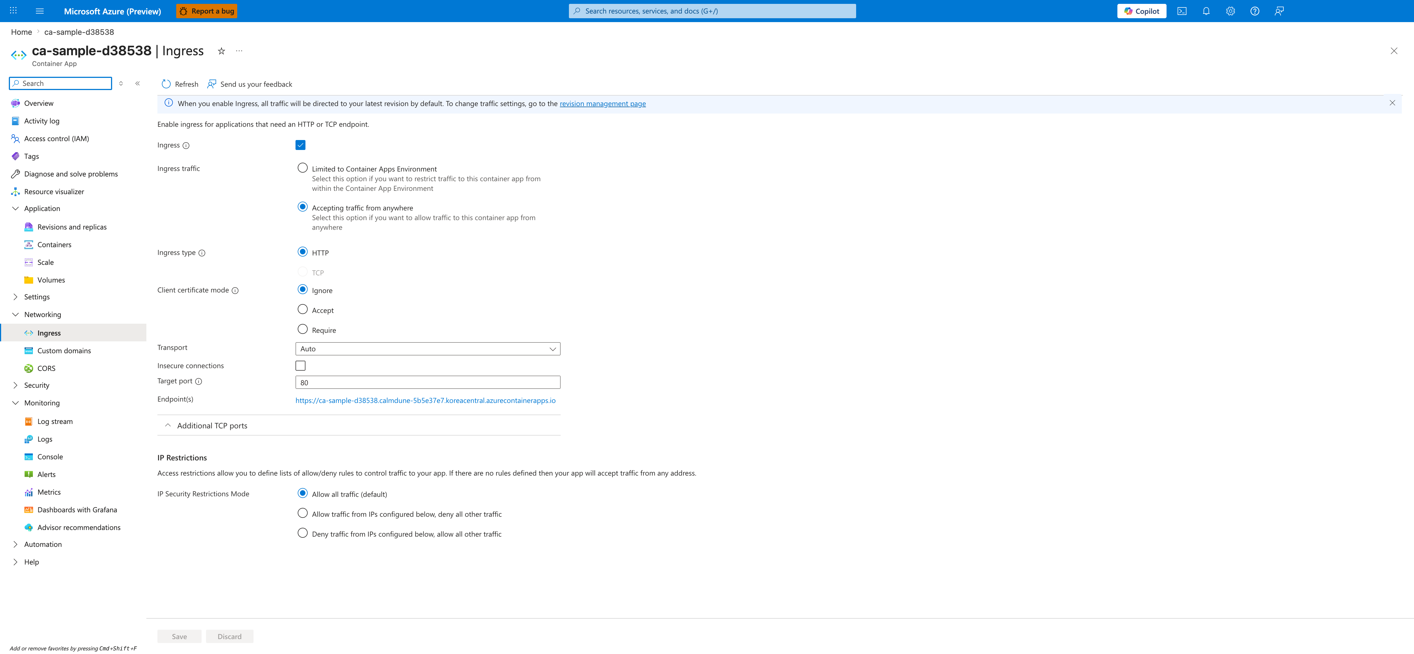The width and height of the screenshot is (1414, 654).
Task: Uncheck the Ingress enabled checkbox
Action: click(300, 145)
